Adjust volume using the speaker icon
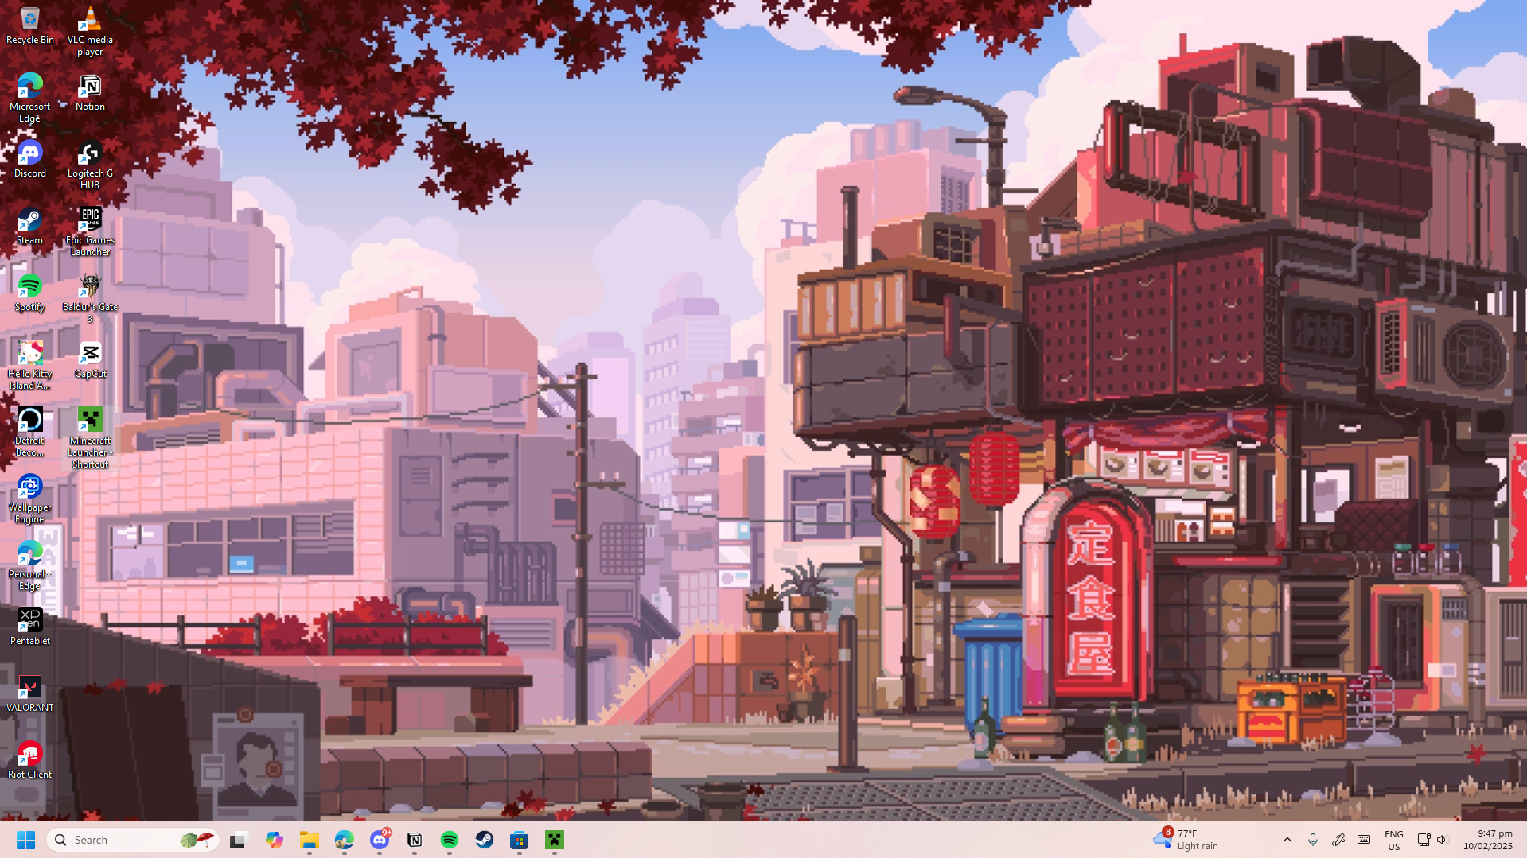1527x858 pixels. pos(1441,840)
